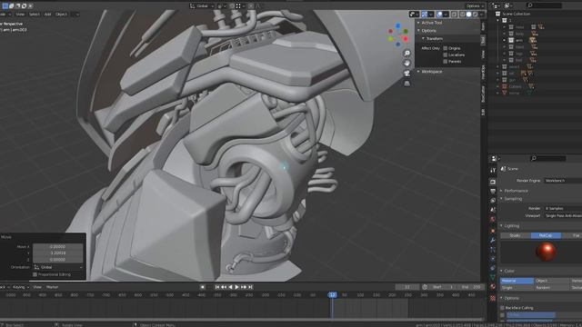Enable Backface Culling checkbox
Image resolution: width=582 pixels, height=327 pixels.
pyautogui.click(x=503, y=308)
